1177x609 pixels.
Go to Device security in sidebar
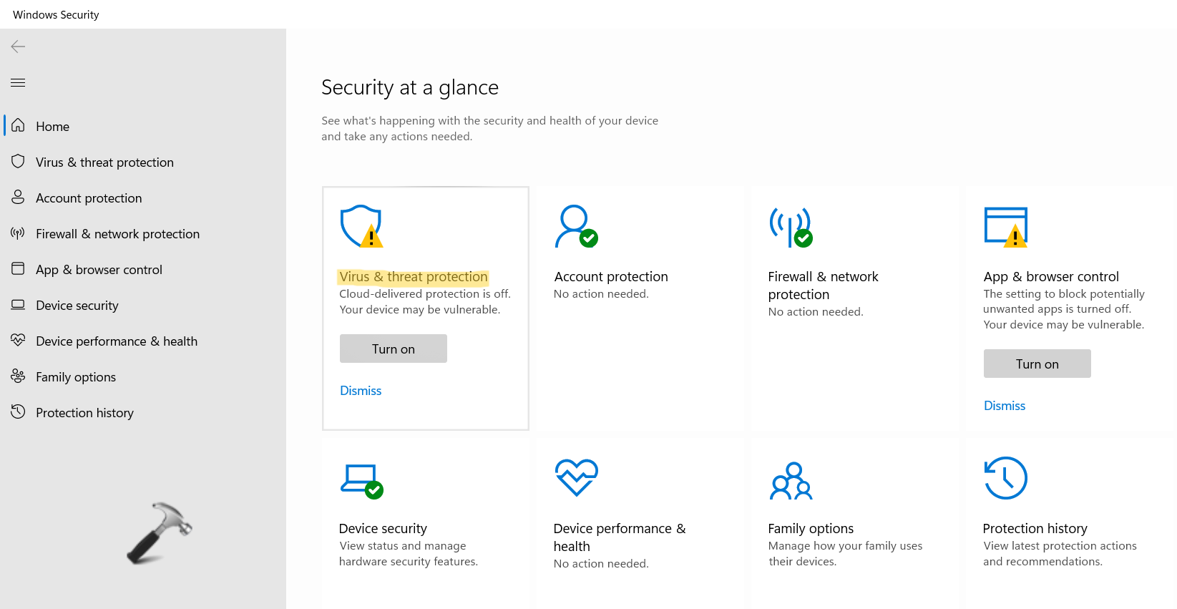[77, 306]
